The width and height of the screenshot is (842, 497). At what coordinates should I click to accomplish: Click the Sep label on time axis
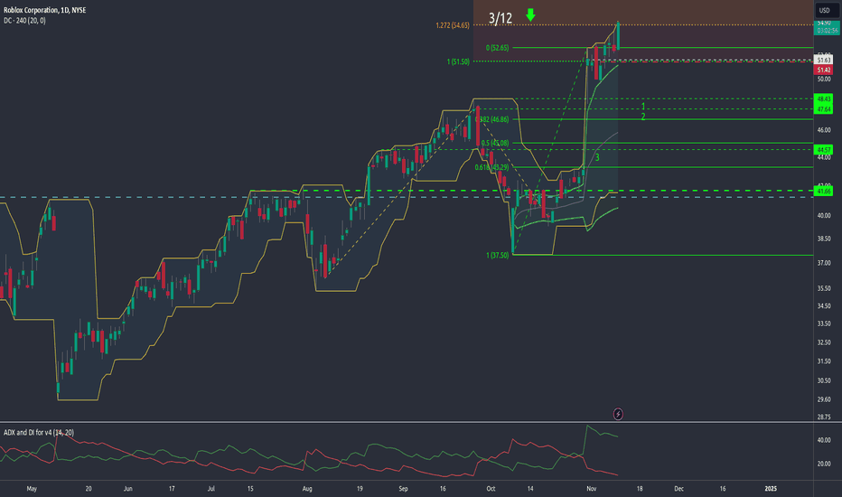point(403,488)
